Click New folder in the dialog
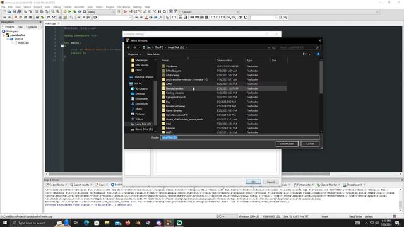This screenshot has width=404, height=227. [153, 54]
